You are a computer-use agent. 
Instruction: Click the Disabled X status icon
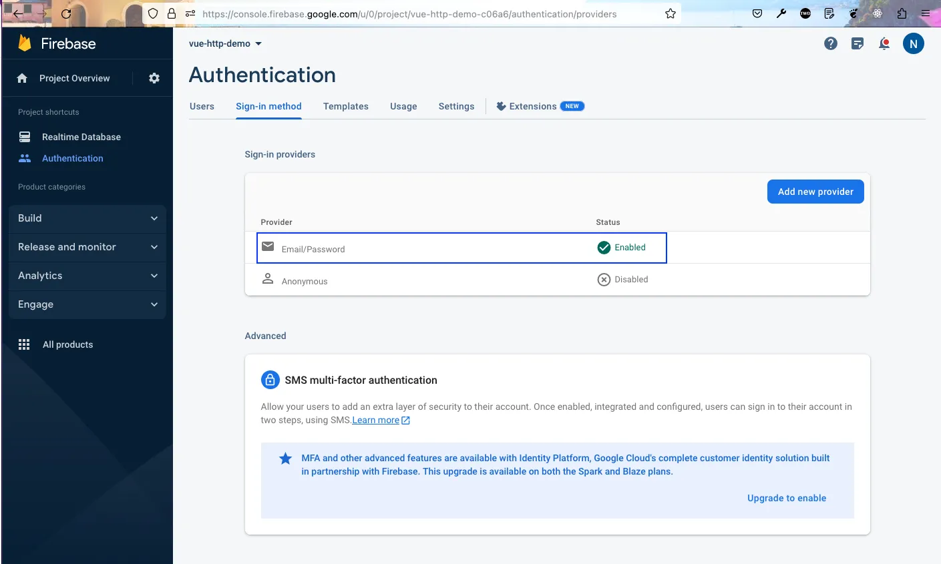[604, 280]
